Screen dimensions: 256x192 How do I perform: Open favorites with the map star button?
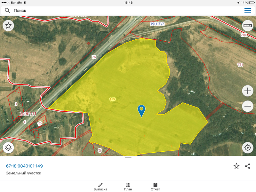(x=8, y=26)
